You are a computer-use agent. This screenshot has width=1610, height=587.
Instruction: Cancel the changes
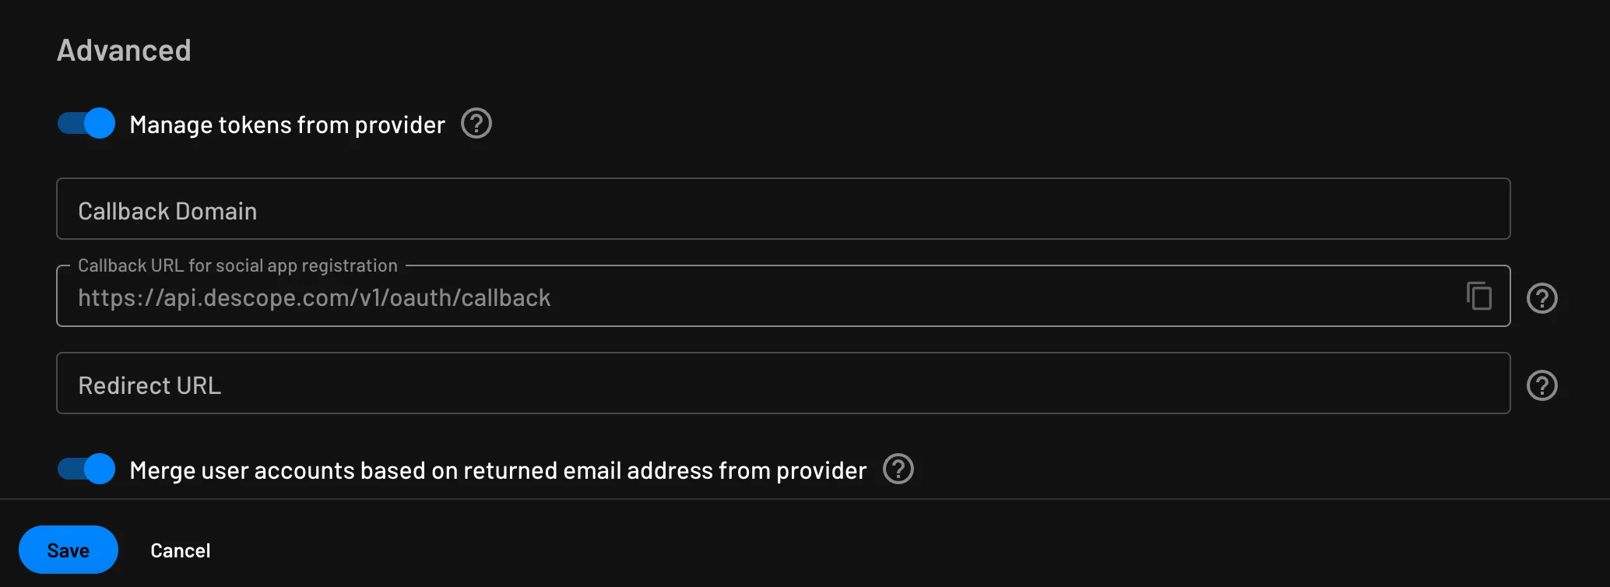click(x=180, y=550)
